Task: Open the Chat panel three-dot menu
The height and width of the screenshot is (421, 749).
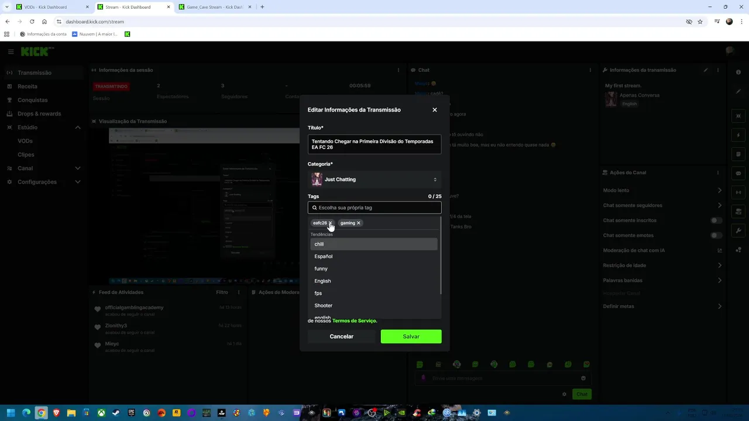Action: pyautogui.click(x=590, y=70)
